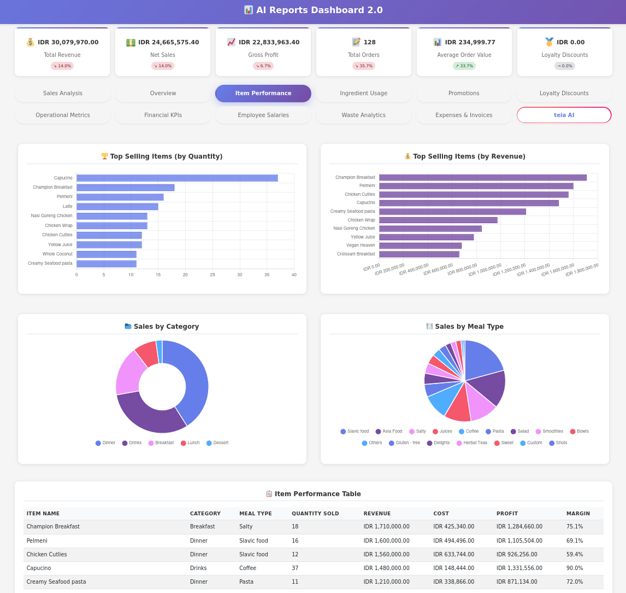Toggle Herbal Teas legend in Meal Type chart

point(472,443)
